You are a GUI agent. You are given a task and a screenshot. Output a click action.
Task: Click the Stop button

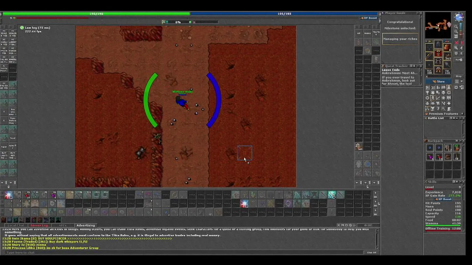459,76
